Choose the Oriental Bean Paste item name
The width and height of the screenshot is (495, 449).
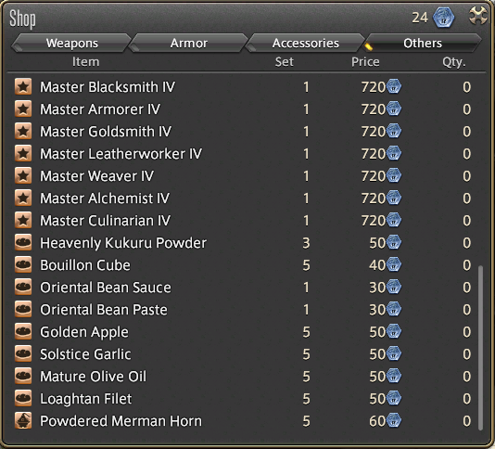(104, 310)
